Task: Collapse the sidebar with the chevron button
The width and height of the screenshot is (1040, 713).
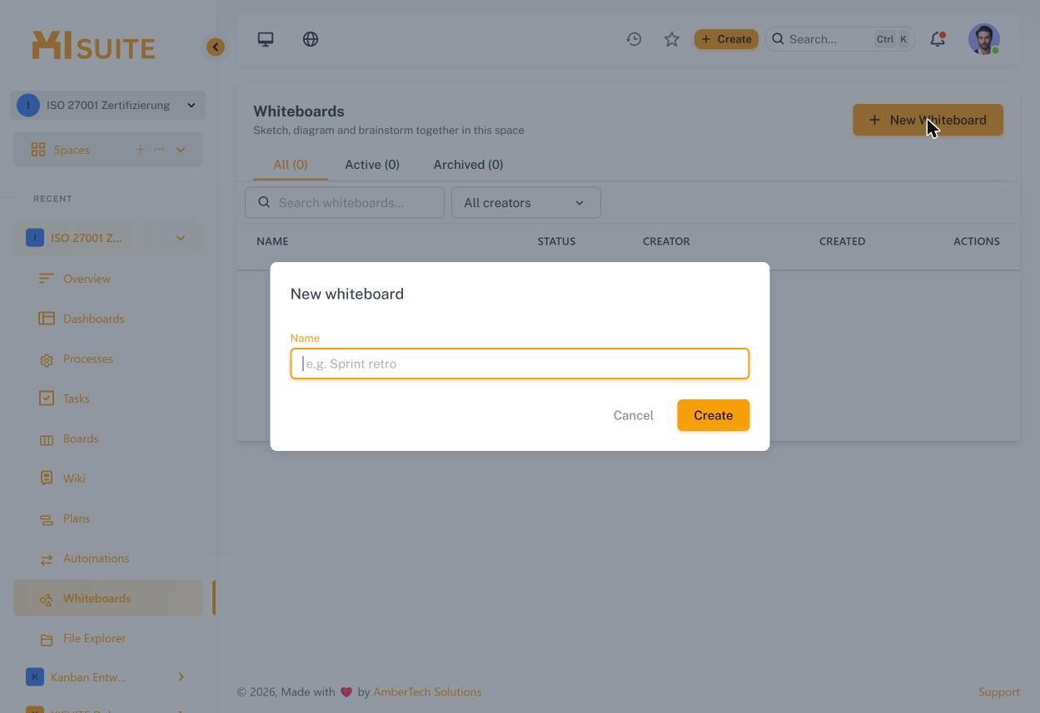Action: [216, 47]
